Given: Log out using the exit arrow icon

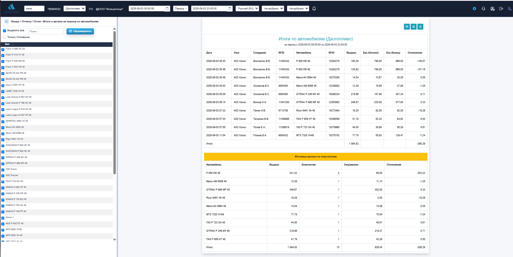Looking at the screenshot, I should tap(501, 9).
